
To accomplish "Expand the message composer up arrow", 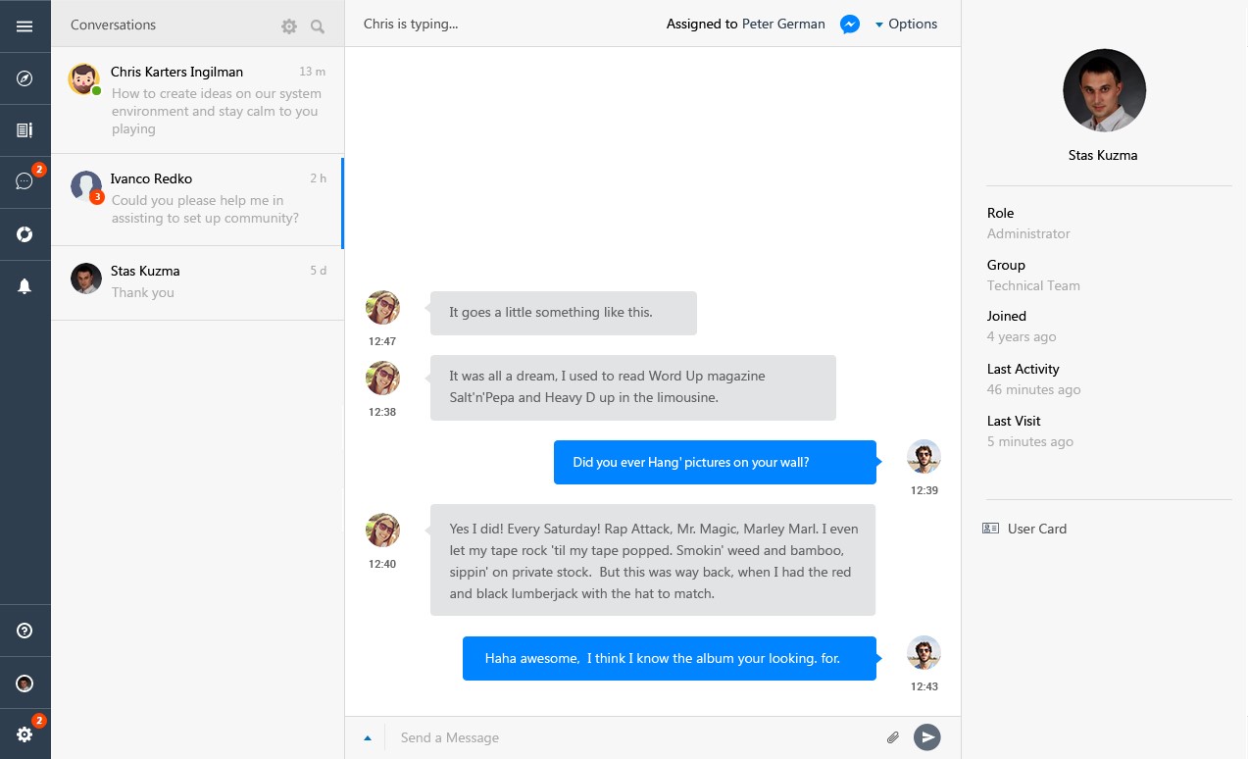I will [x=368, y=738].
